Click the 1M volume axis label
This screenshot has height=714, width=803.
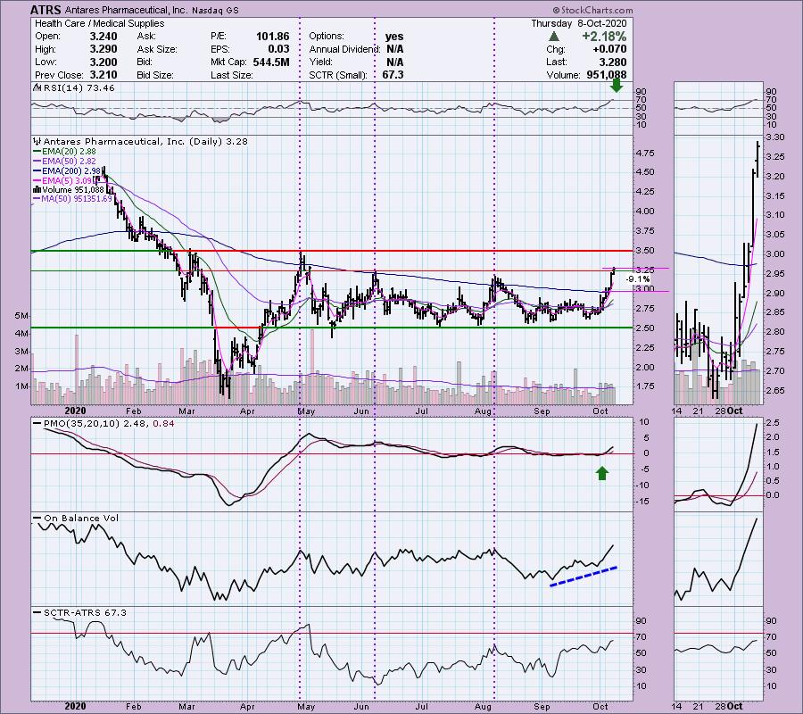tap(21, 386)
